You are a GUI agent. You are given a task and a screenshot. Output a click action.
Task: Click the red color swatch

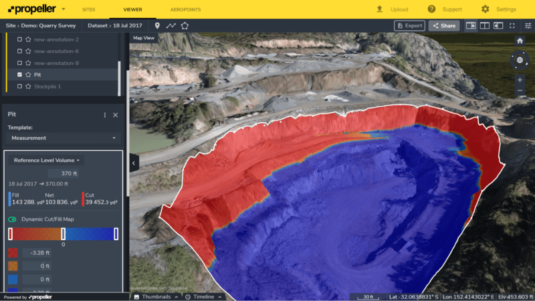coord(13,253)
